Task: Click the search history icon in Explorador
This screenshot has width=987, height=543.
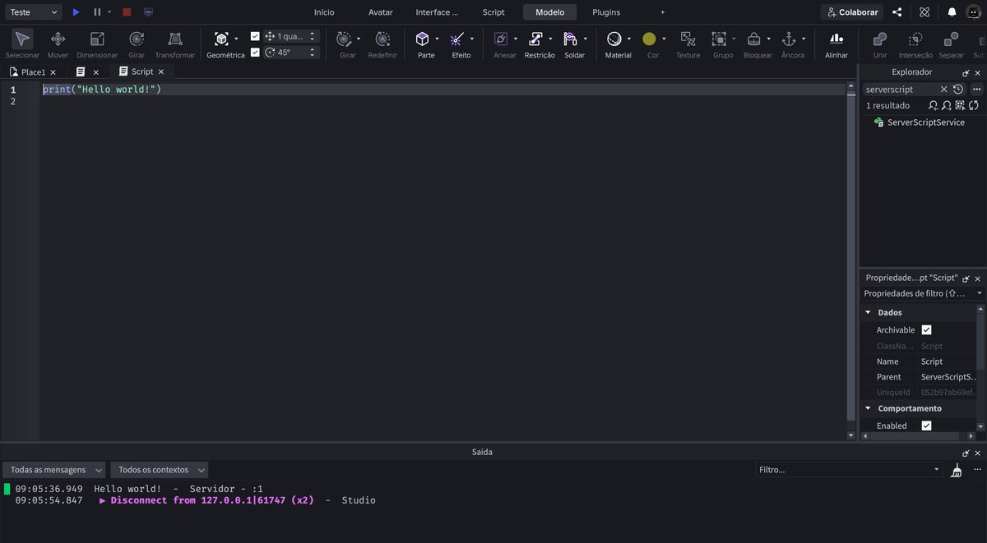Action: (958, 89)
